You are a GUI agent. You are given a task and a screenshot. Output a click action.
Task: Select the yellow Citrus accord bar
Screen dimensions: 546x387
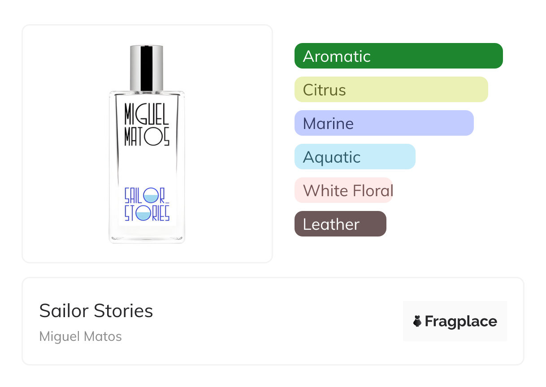(391, 90)
